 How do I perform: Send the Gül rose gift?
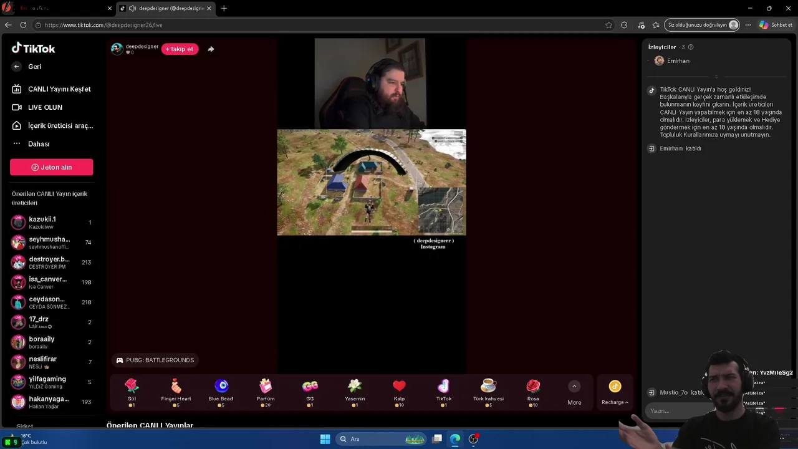tap(132, 393)
